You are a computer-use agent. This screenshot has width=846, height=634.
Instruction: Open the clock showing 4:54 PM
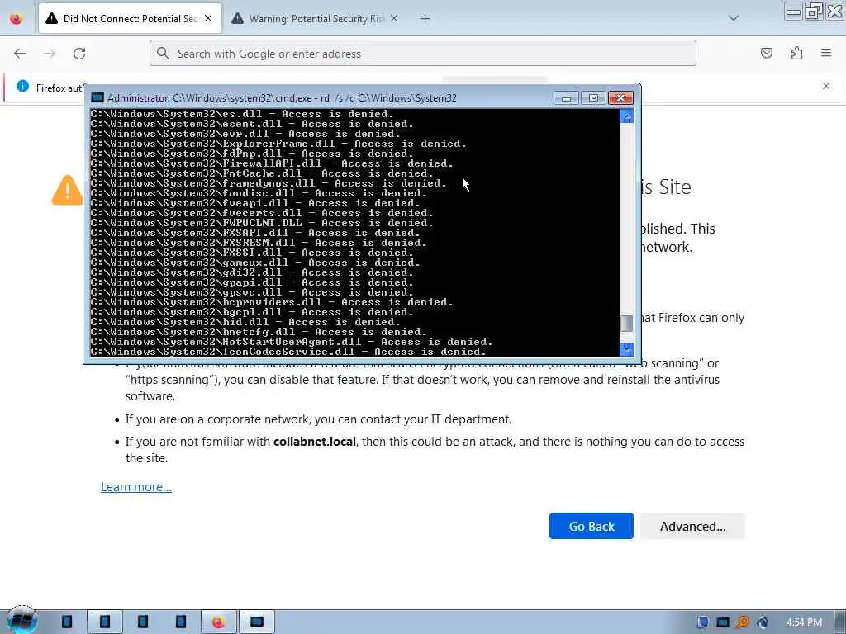coord(804,622)
